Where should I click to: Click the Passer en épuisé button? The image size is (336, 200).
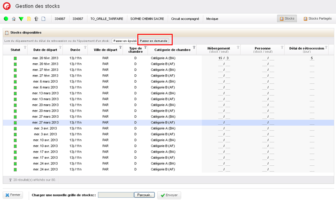pyautogui.click(x=124, y=40)
